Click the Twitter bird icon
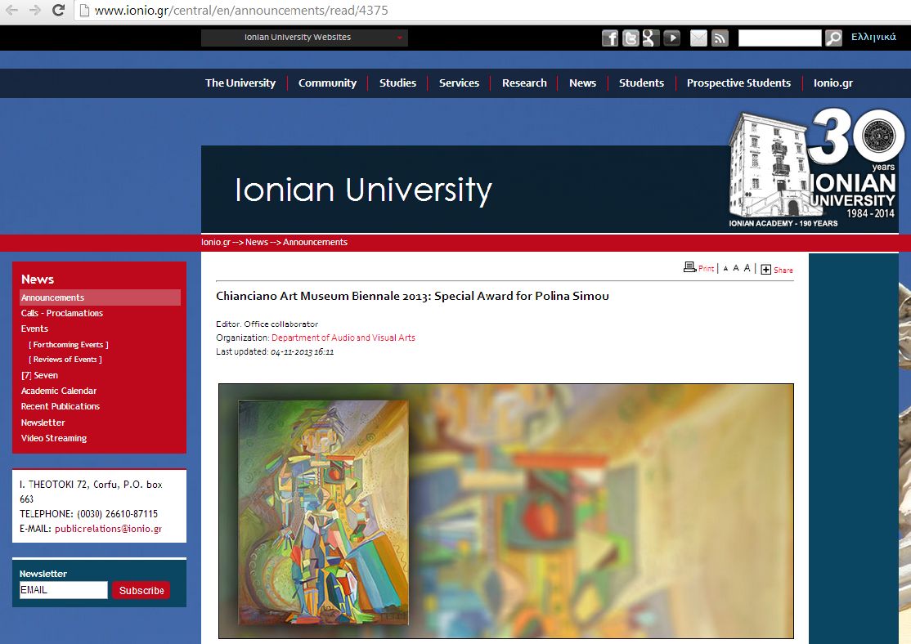Viewport: 911px width, 644px height. (x=631, y=38)
